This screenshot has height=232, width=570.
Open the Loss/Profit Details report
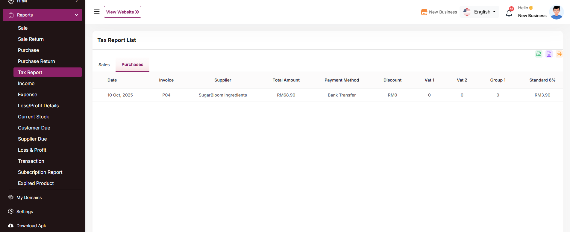(38, 106)
